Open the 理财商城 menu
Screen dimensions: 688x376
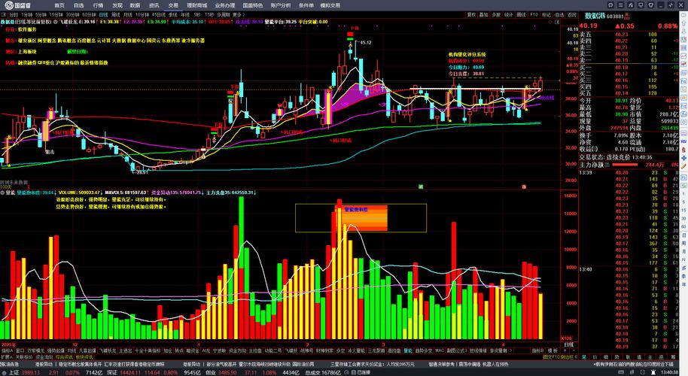tap(196, 5)
